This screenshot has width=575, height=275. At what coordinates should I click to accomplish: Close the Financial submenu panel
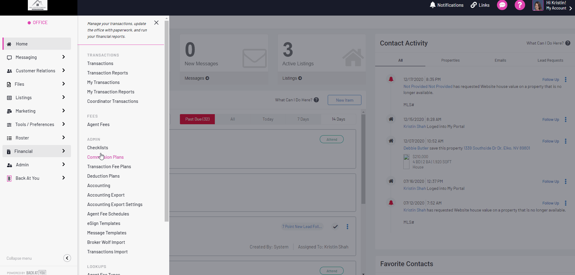click(156, 23)
